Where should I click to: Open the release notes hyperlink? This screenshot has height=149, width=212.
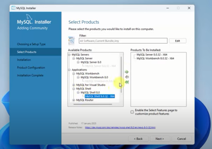coord(120,127)
